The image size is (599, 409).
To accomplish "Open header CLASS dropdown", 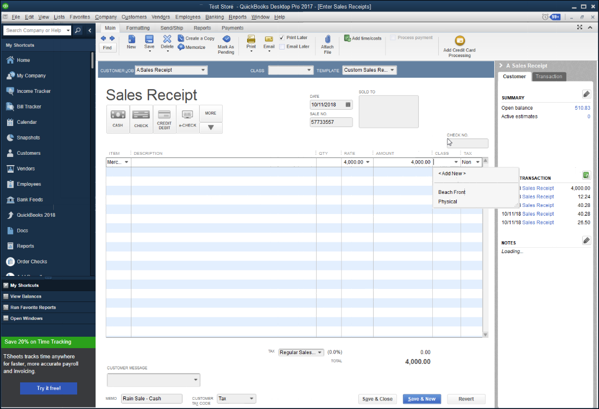I will (x=309, y=70).
